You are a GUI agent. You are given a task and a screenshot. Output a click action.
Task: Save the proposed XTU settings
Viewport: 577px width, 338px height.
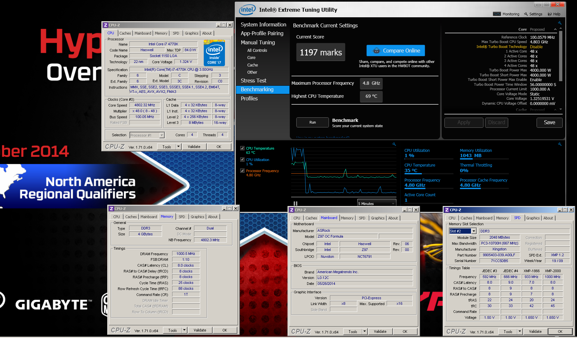(550, 122)
